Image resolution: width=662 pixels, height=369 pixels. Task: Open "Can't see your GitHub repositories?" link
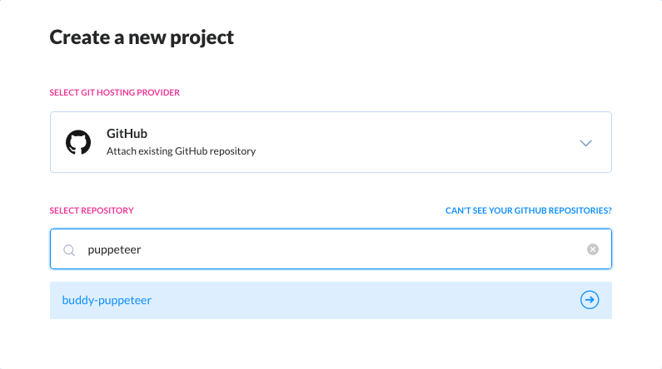click(529, 210)
